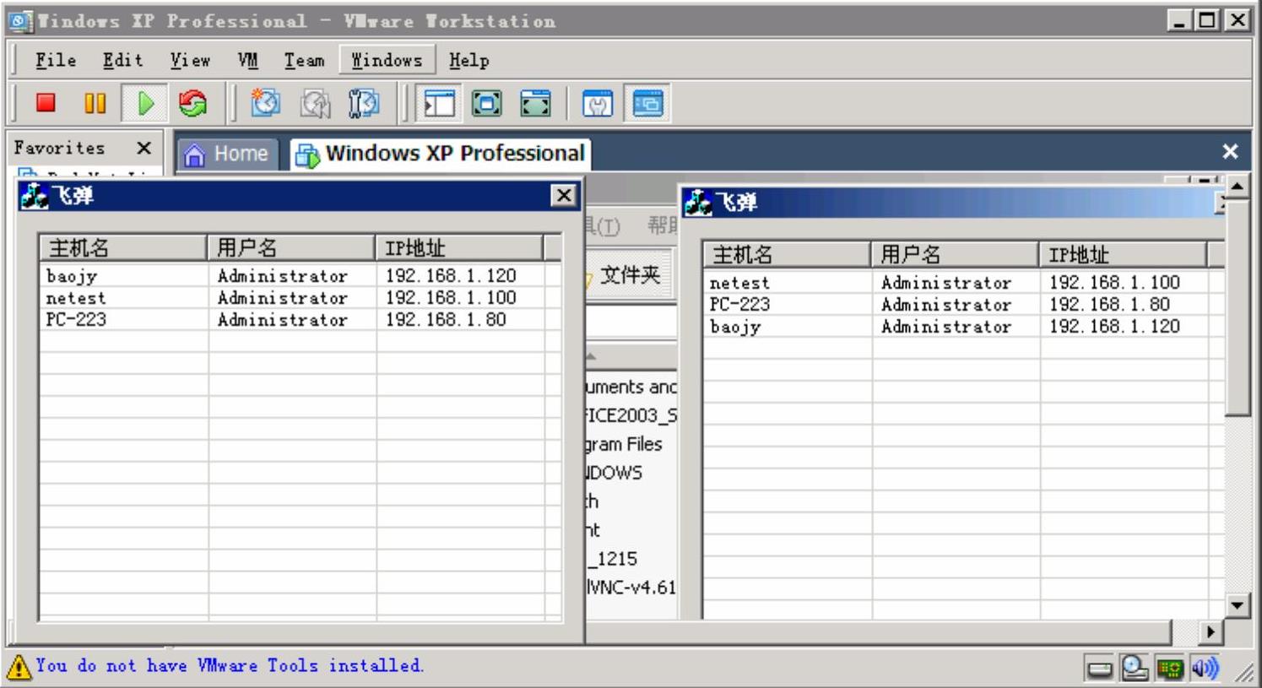Click the VMware Tools not installed message
The height and width of the screenshot is (688, 1262).
point(229,666)
